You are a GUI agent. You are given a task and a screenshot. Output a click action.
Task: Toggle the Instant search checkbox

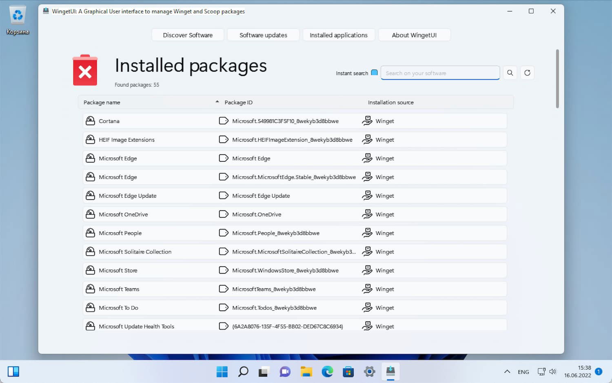(374, 73)
